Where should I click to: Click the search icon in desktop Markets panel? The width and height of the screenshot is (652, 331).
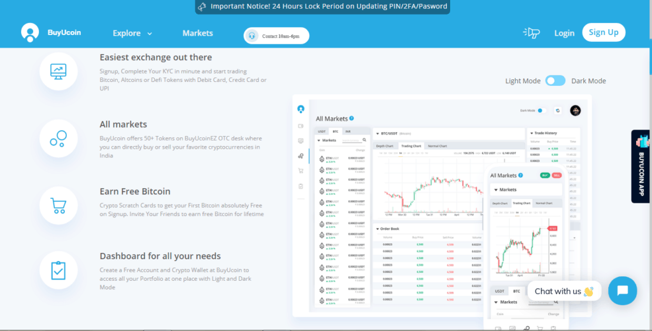[x=365, y=140]
